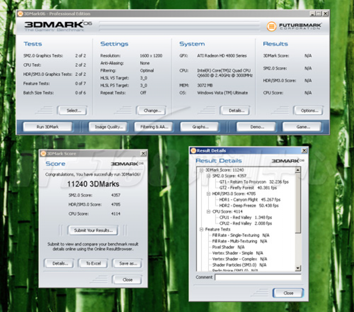Click Details button in Score window
This screenshot has width=354, height=312.
tap(59, 264)
